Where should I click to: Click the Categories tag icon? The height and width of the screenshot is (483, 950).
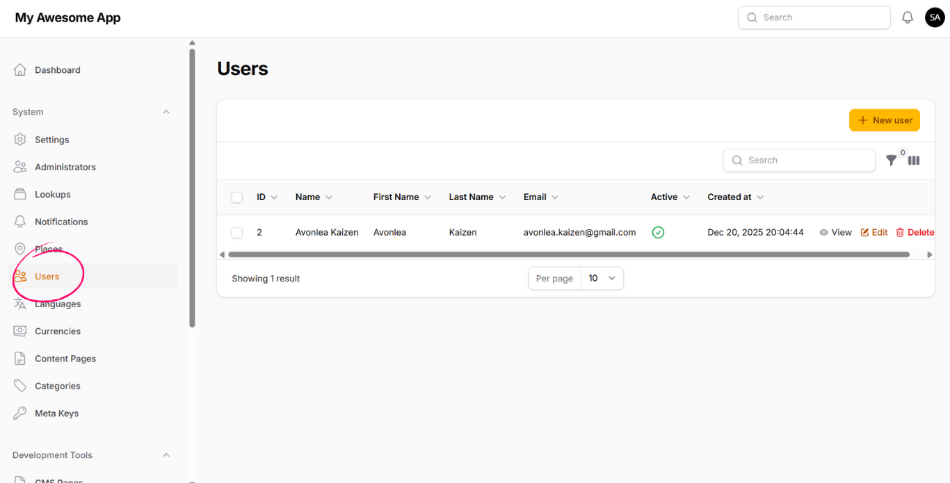20,386
